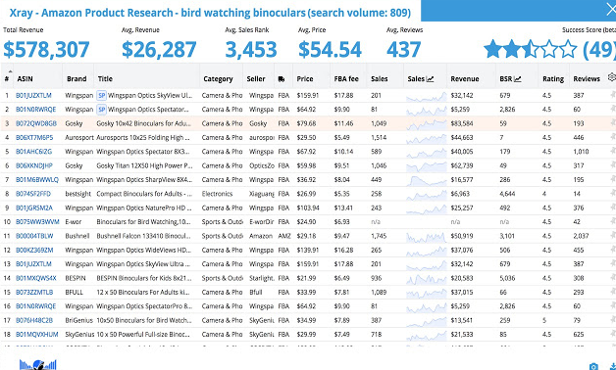Sort table by Price column
Screen dimensions: 616x370
pyautogui.click(x=305, y=78)
